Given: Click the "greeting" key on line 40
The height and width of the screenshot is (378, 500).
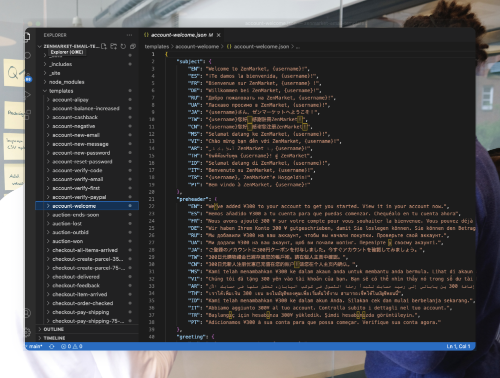Looking at the screenshot, I should (191, 337).
